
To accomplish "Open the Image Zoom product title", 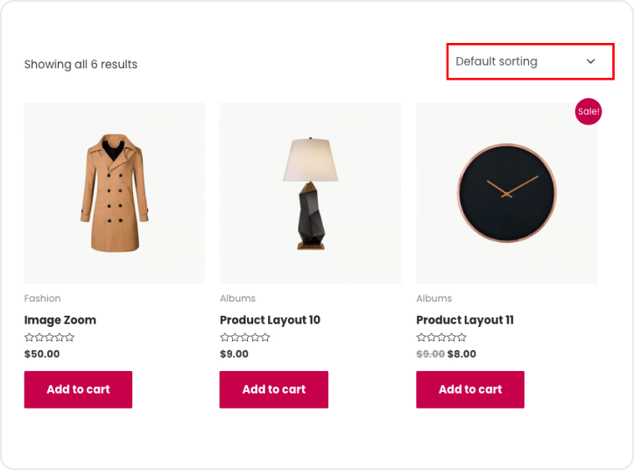I will coord(60,320).
